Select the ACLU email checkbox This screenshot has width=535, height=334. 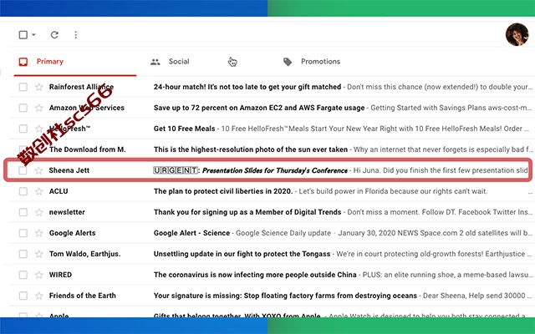tap(23, 191)
